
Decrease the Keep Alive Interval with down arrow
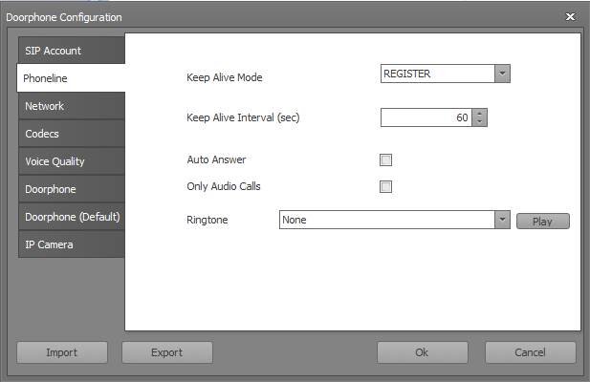click(479, 122)
